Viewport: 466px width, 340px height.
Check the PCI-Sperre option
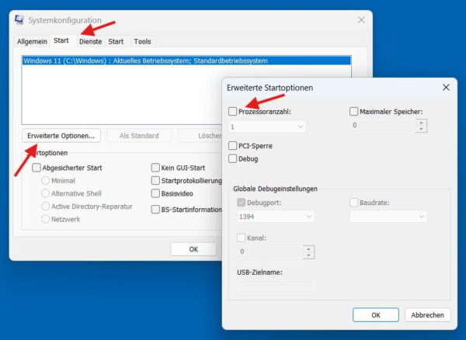233,146
